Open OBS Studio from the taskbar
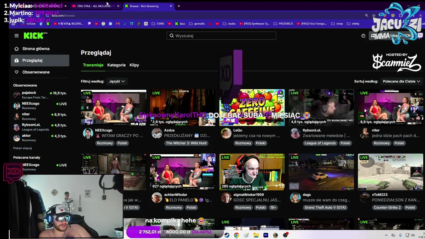Viewport: 425px width, 239px height. (x=285, y=235)
